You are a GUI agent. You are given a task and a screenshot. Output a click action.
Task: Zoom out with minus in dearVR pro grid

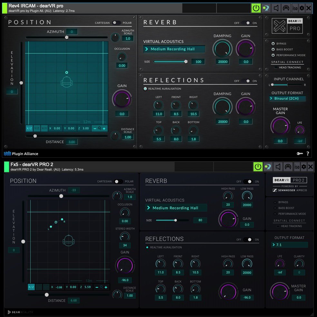point(95,129)
